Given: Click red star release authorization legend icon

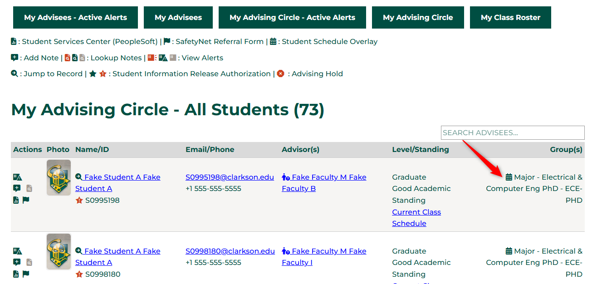Looking at the screenshot, I should [x=103, y=74].
